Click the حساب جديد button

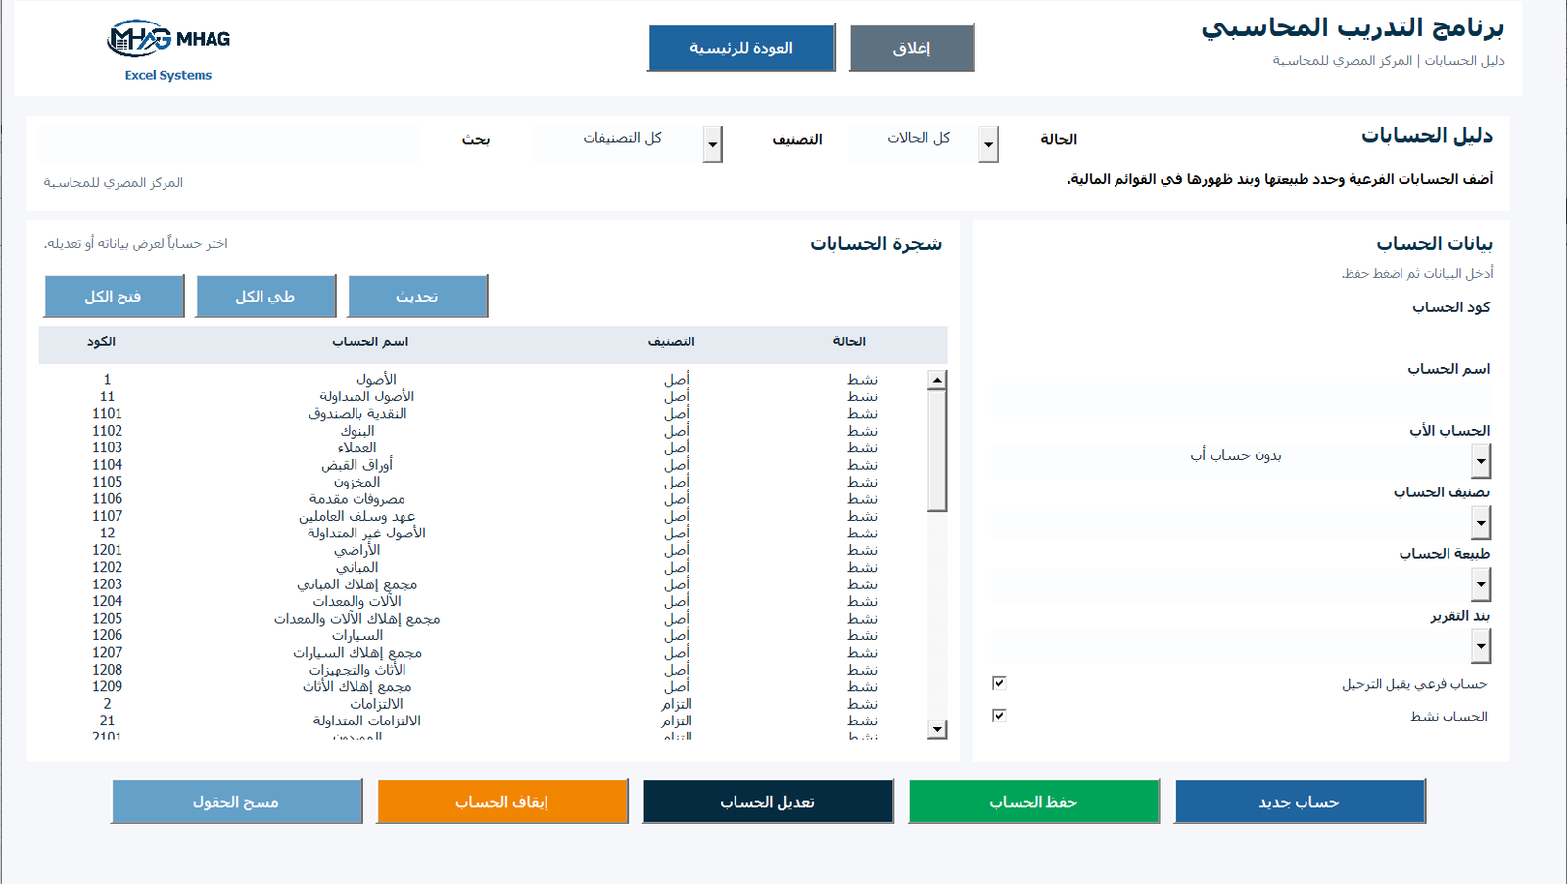(x=1300, y=802)
